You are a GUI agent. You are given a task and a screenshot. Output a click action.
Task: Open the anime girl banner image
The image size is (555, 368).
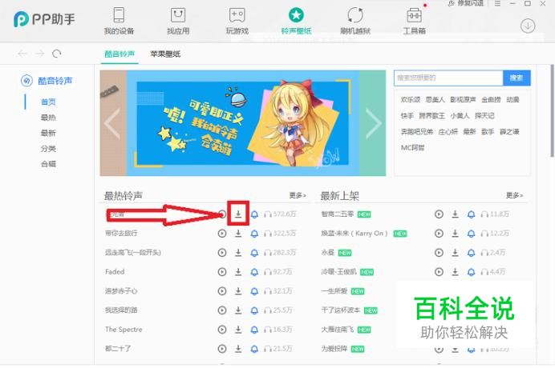click(x=243, y=123)
